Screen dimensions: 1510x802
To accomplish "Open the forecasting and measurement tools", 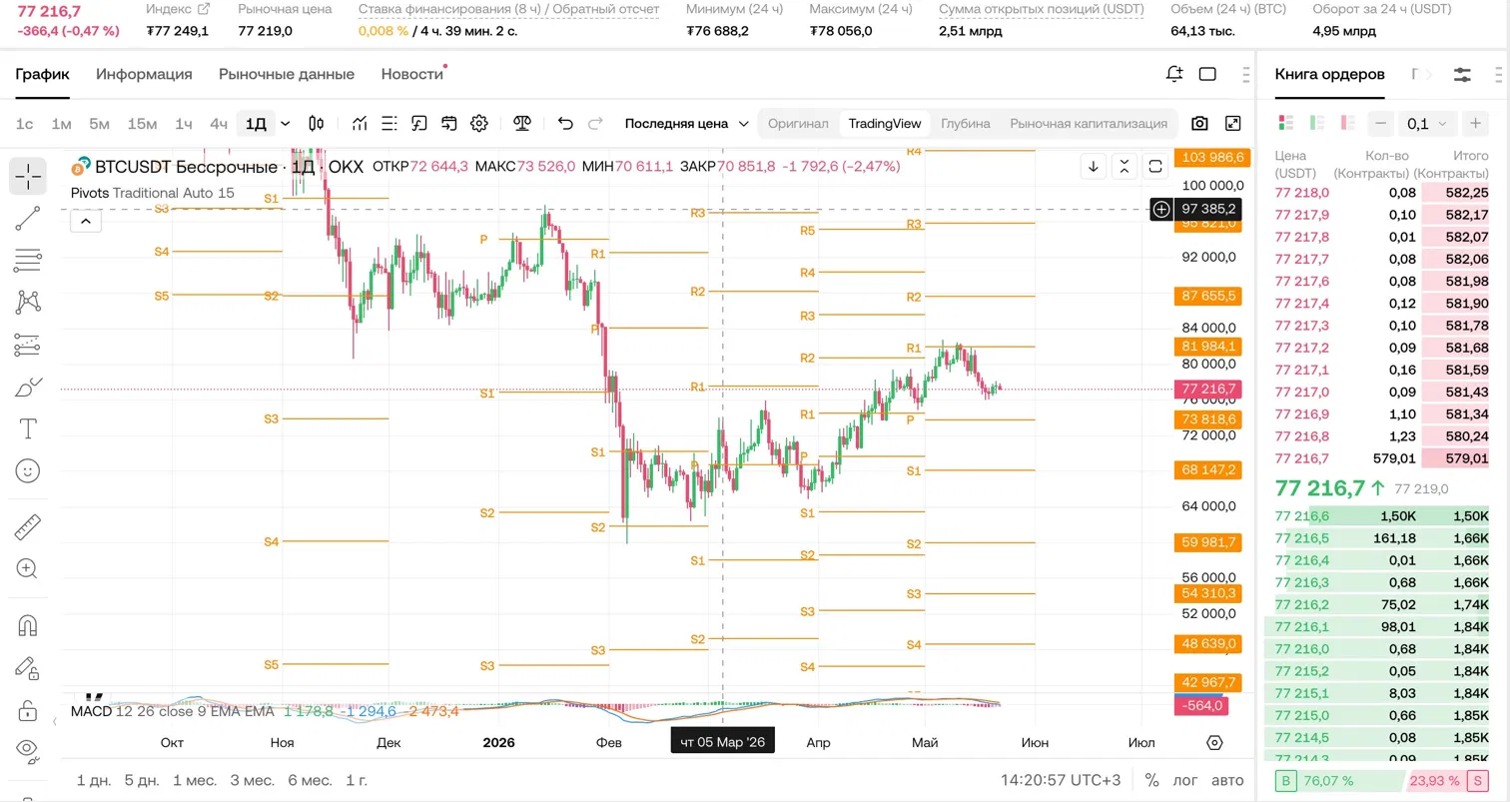I will click(28, 346).
